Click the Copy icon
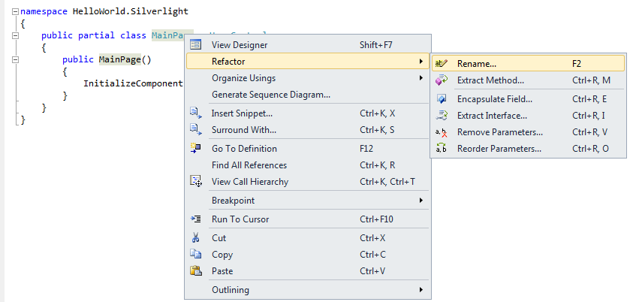Screen dimensions: 630x302 196,254
